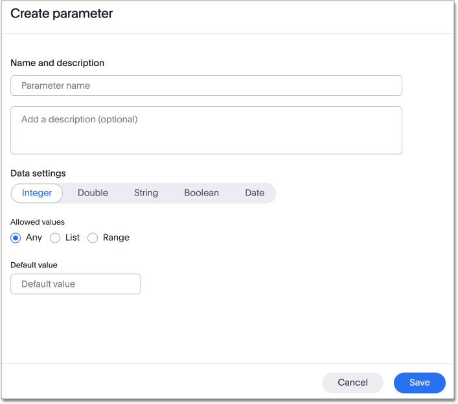Click the 'List' label text

pyautogui.click(x=73, y=238)
